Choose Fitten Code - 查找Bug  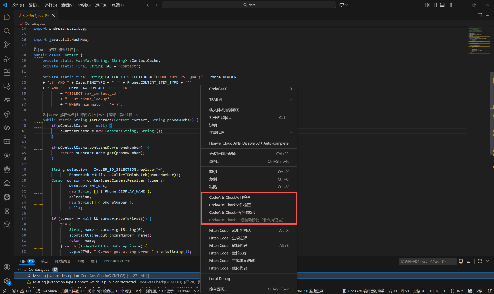[249, 253]
